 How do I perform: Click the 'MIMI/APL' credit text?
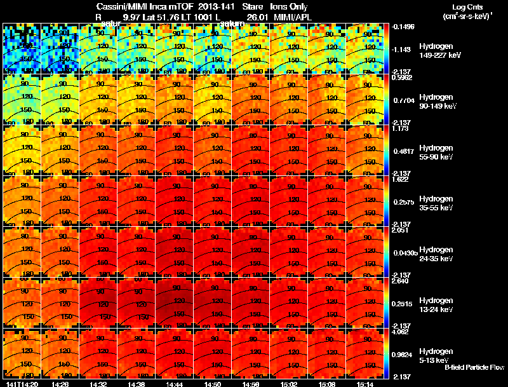point(293,17)
